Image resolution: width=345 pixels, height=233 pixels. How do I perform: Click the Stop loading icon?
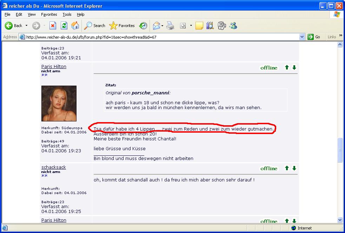pos(53,26)
